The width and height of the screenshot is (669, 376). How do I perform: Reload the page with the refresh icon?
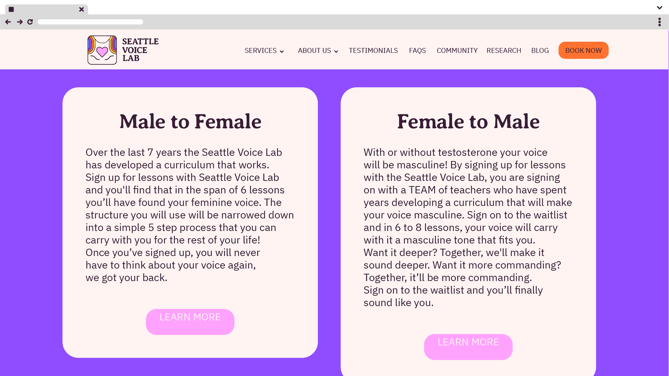pyautogui.click(x=30, y=22)
